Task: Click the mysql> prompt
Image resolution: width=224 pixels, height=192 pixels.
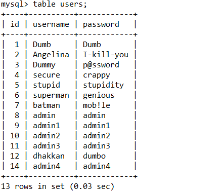Action: click(15, 5)
